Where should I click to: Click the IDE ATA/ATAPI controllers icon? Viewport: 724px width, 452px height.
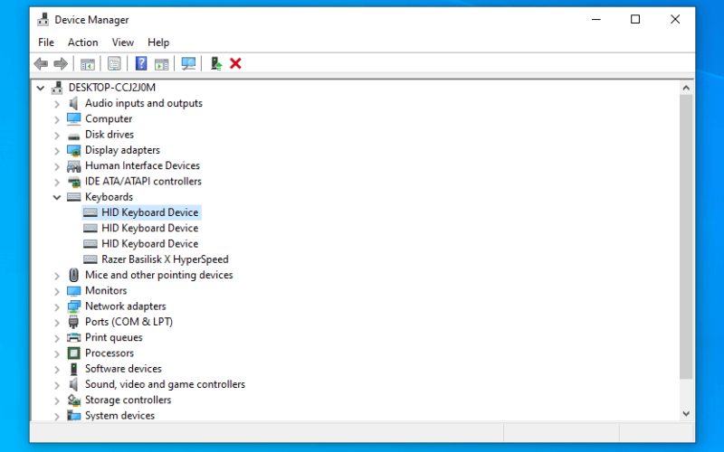73,182
